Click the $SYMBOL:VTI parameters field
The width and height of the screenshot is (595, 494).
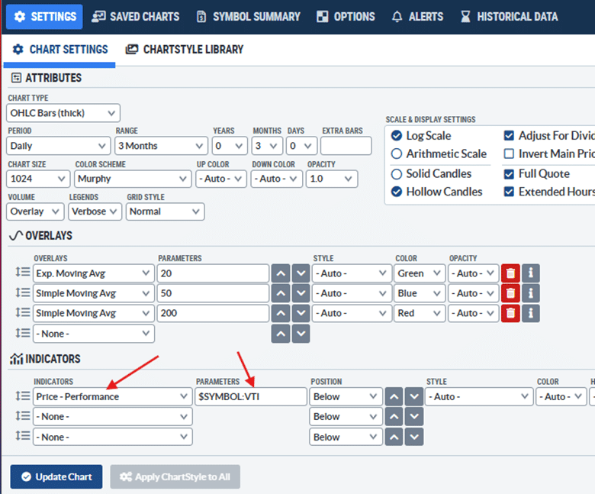[250, 396]
